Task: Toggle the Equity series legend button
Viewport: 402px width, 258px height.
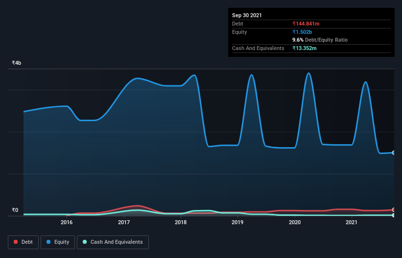Action: [58, 242]
